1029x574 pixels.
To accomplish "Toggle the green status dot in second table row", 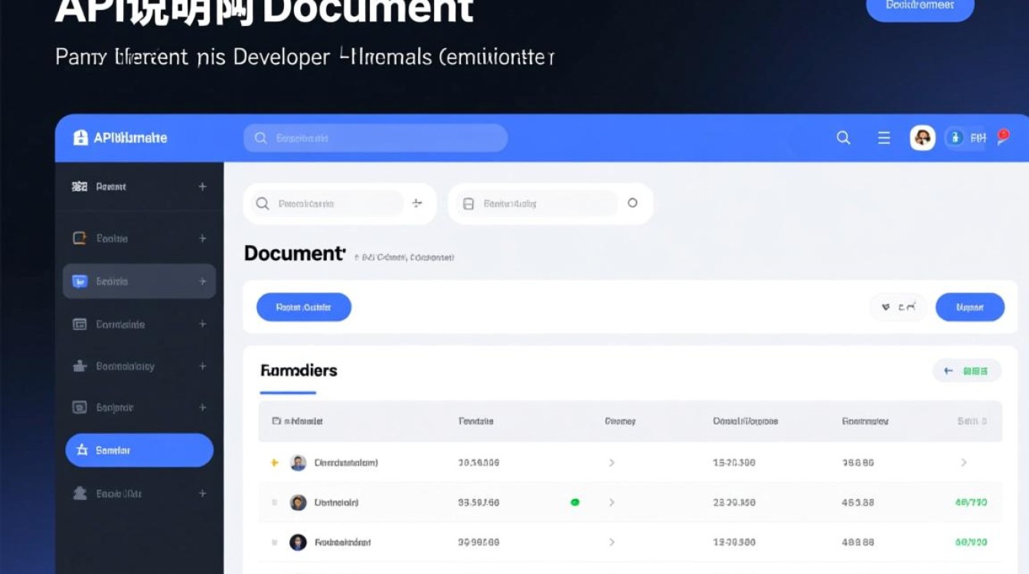I will coord(575,502).
